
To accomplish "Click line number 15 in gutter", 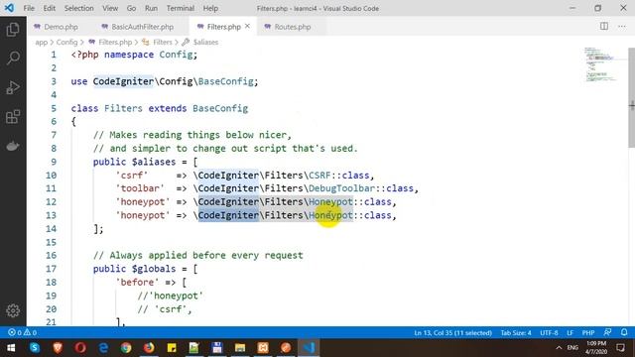I will (51, 242).
